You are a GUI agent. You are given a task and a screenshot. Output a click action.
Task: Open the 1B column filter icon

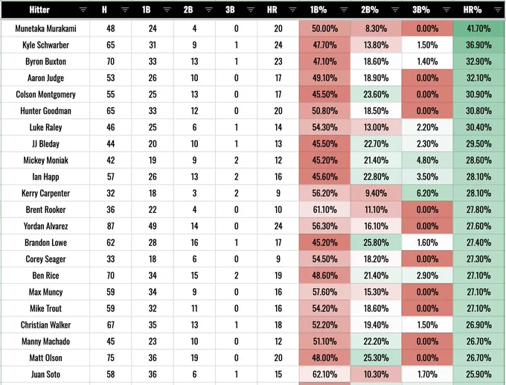click(x=167, y=10)
